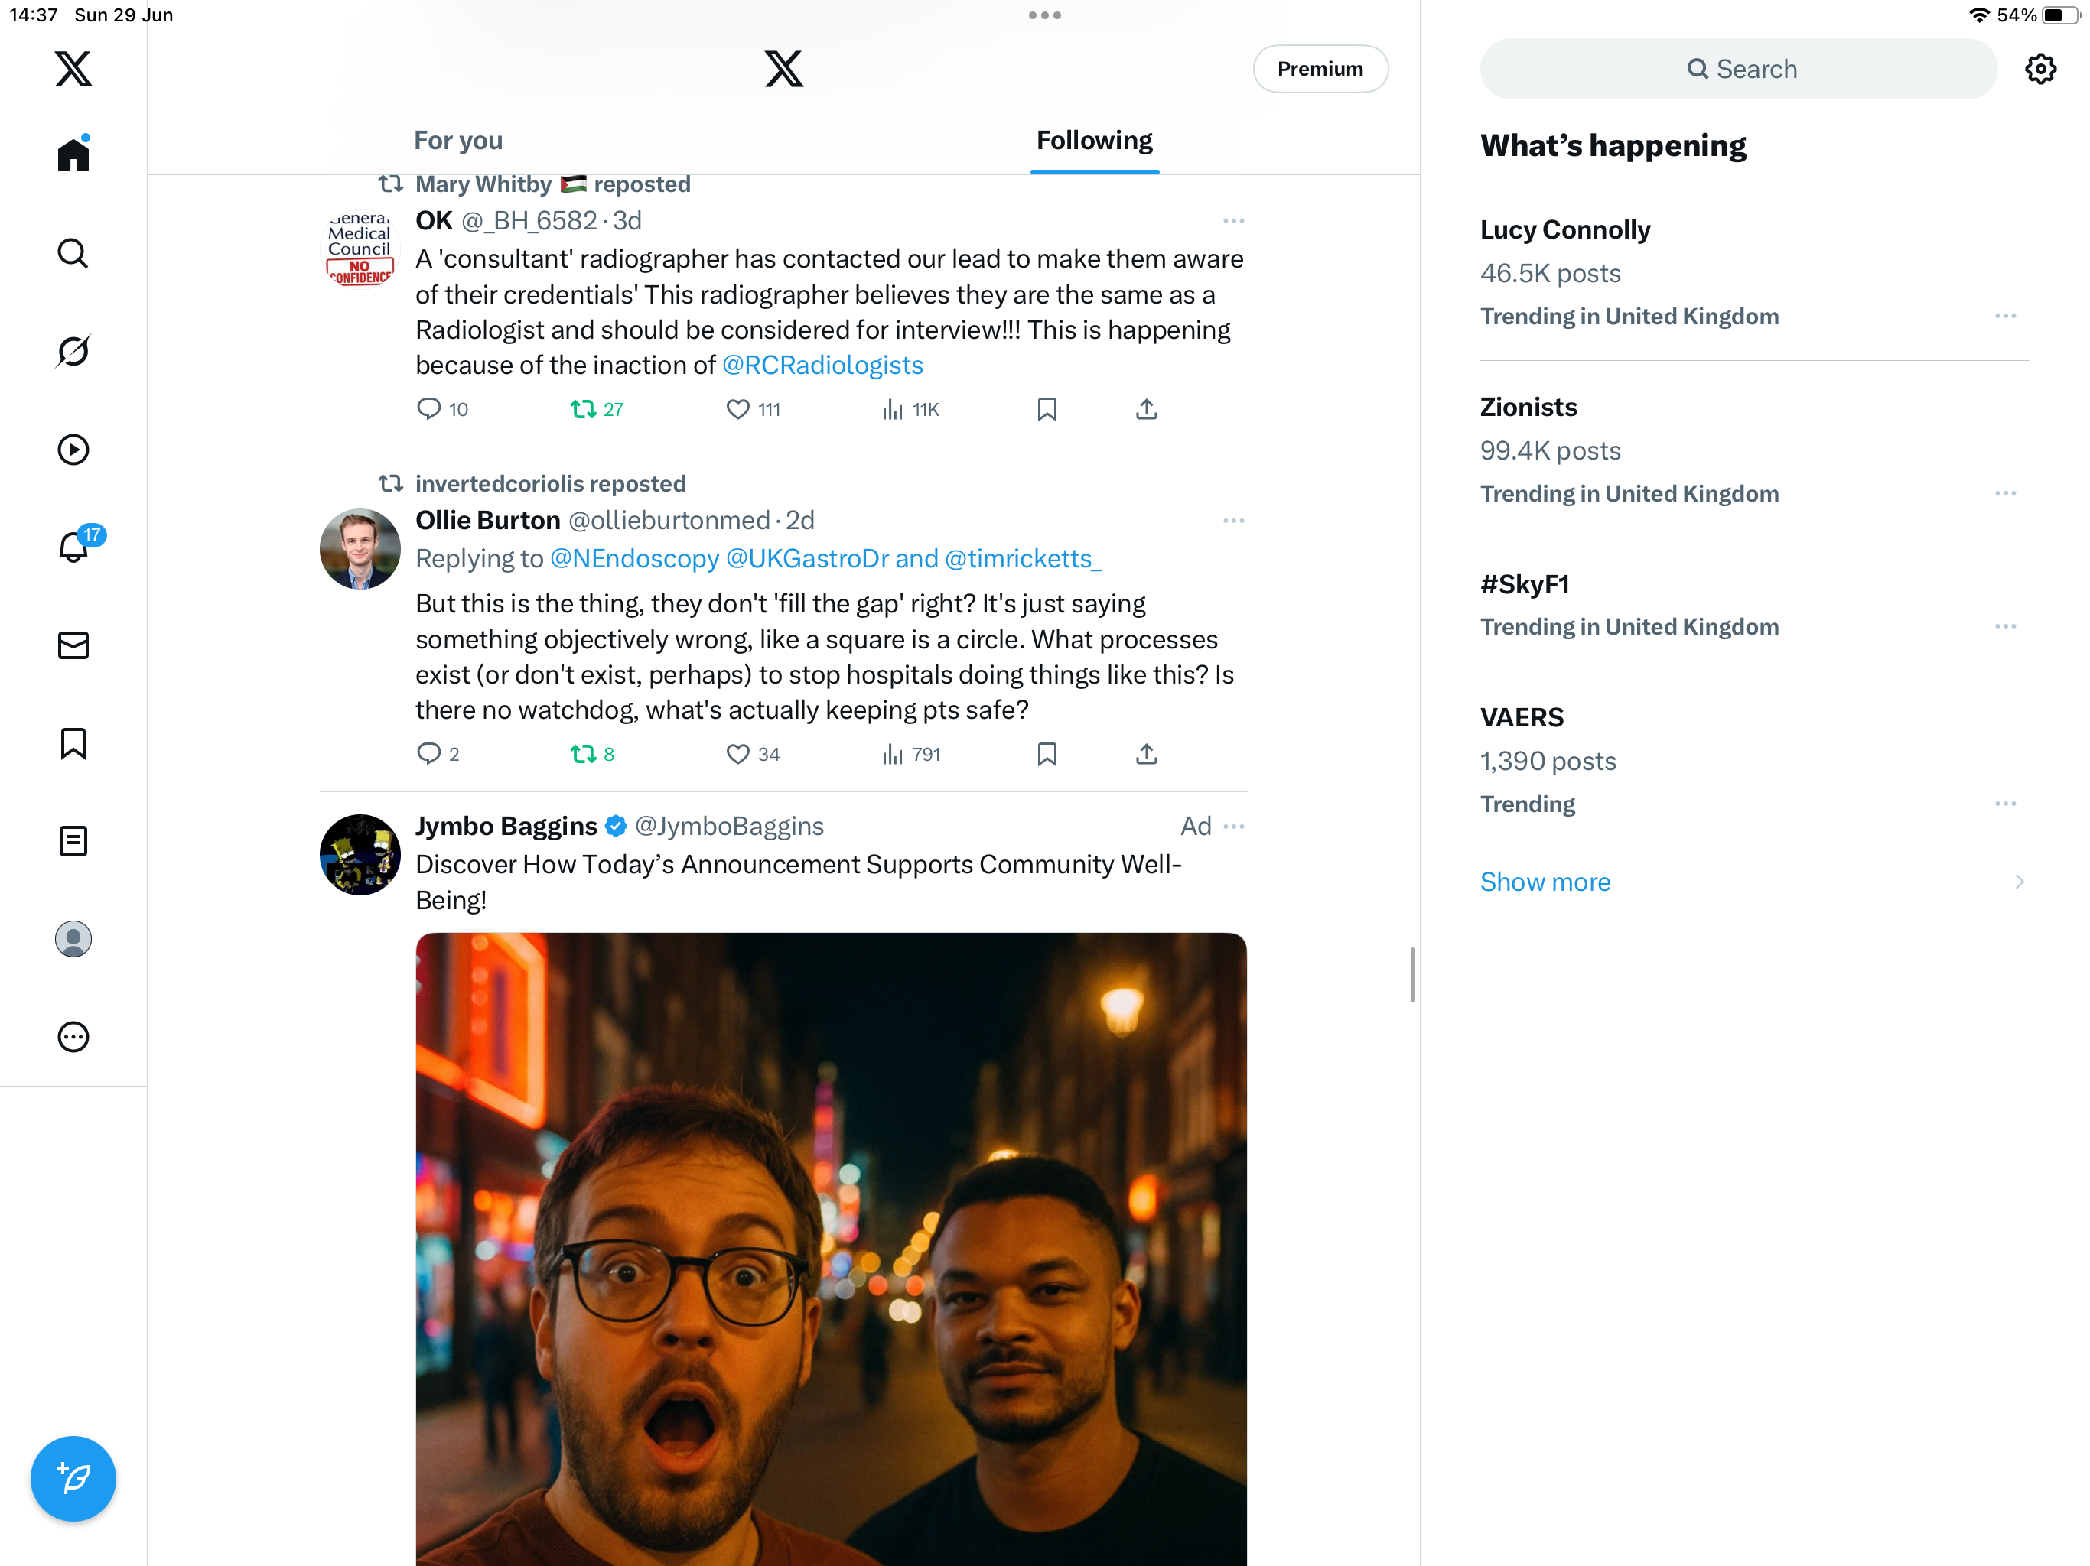2090x1566 pixels.
Task: Switch to the Following tab
Action: coord(1094,141)
